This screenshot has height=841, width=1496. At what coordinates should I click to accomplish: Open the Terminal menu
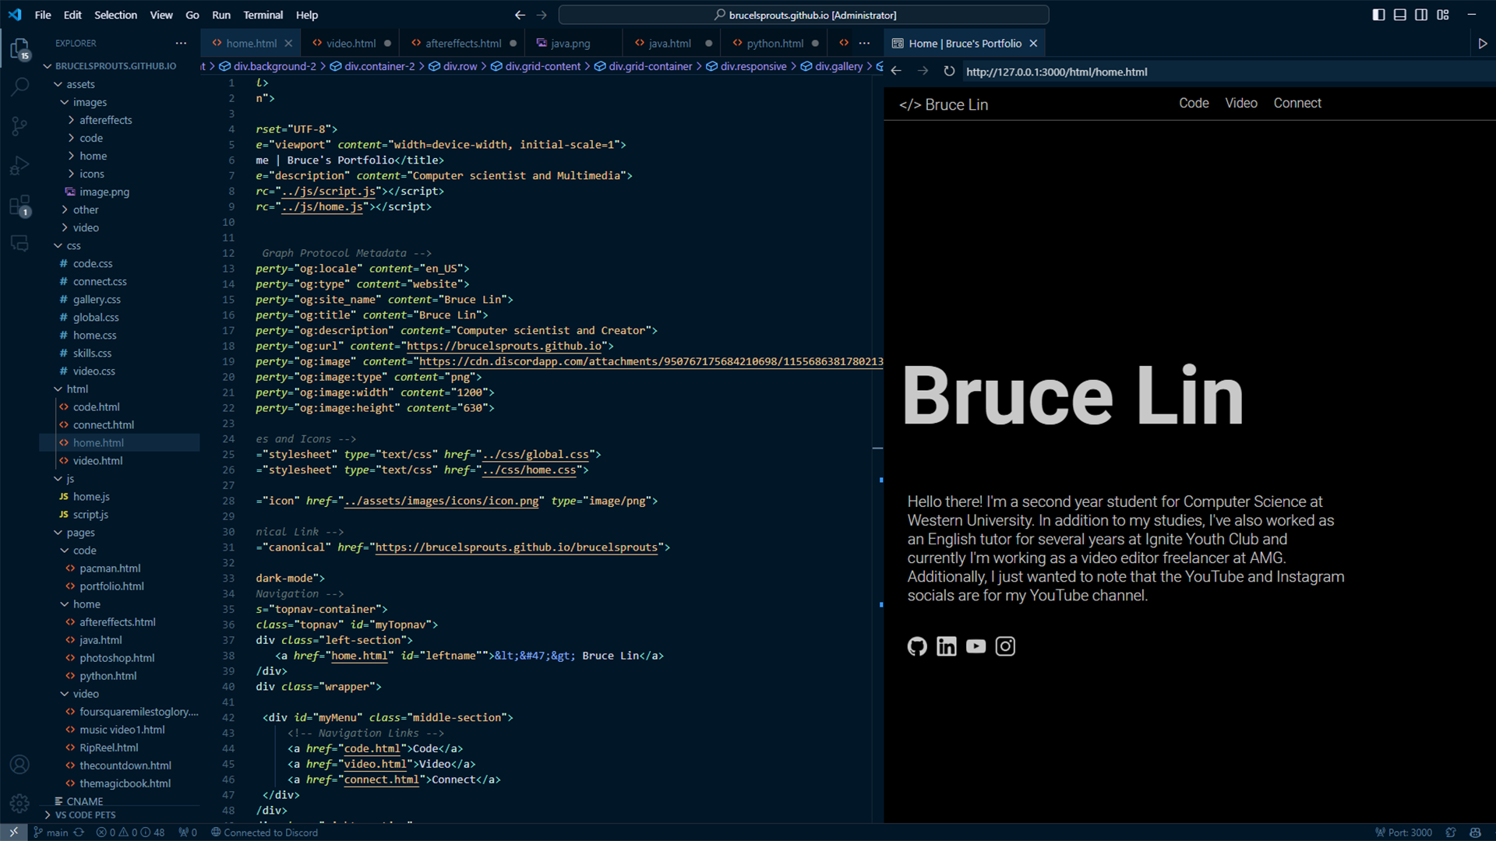pos(263,14)
